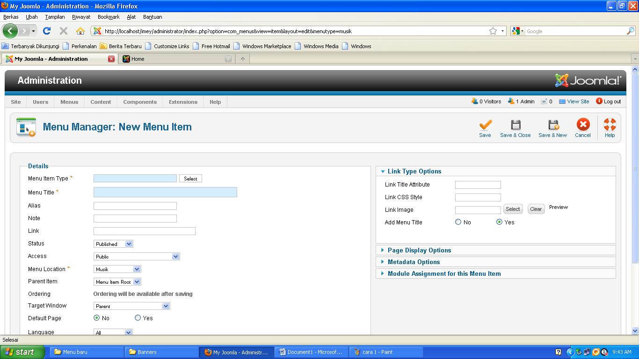Open the Windows start menu
The height and width of the screenshot is (359, 639).
tap(22, 352)
